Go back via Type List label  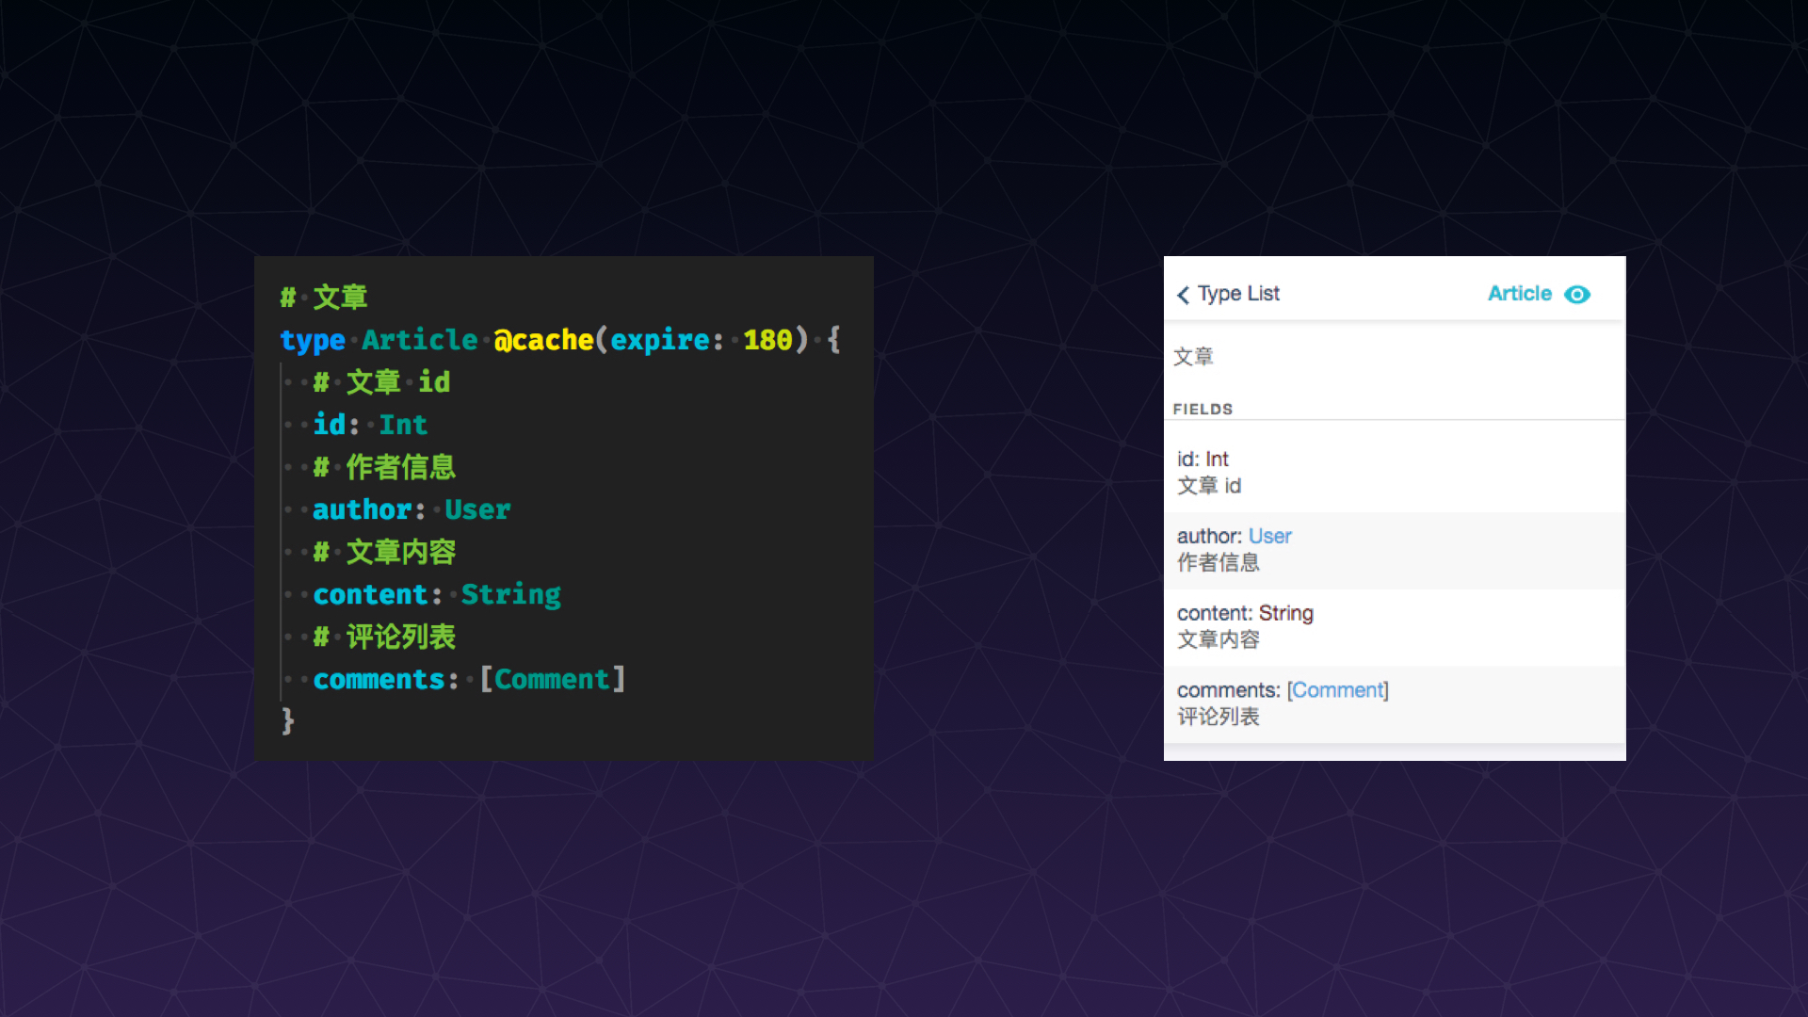1238,294
